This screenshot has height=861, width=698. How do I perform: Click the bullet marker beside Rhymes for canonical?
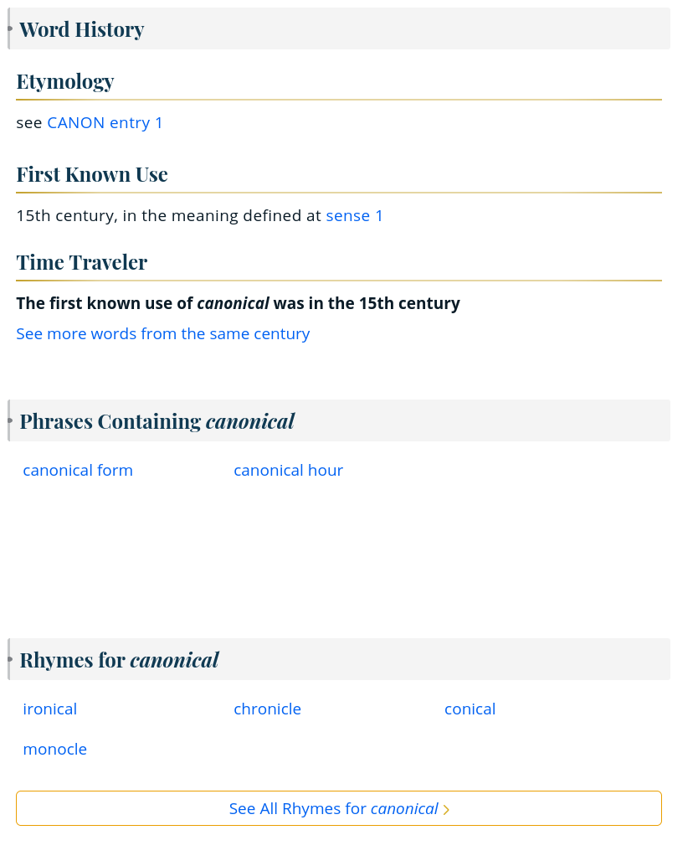tap(10, 659)
